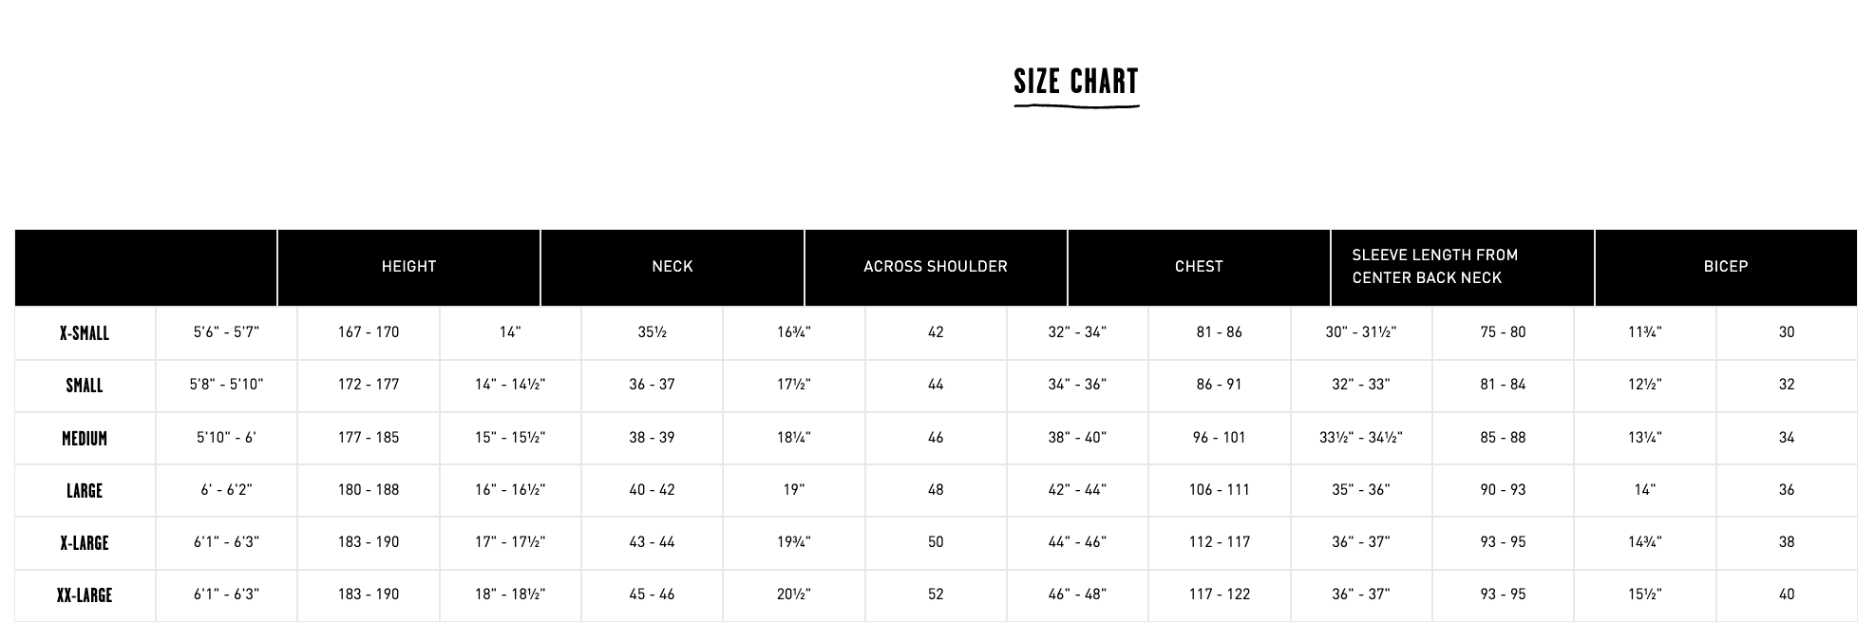Select the 5'10" - 6' height cell
This screenshot has width=1875, height=642.
point(226,438)
